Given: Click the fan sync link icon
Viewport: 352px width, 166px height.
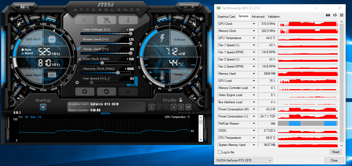Looking at the screenshot, I should (109, 79).
